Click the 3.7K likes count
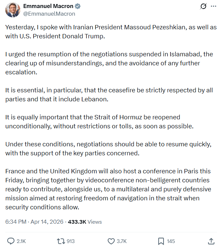The width and height of the screenshot is (222, 248). pyautogui.click(x=121, y=241)
